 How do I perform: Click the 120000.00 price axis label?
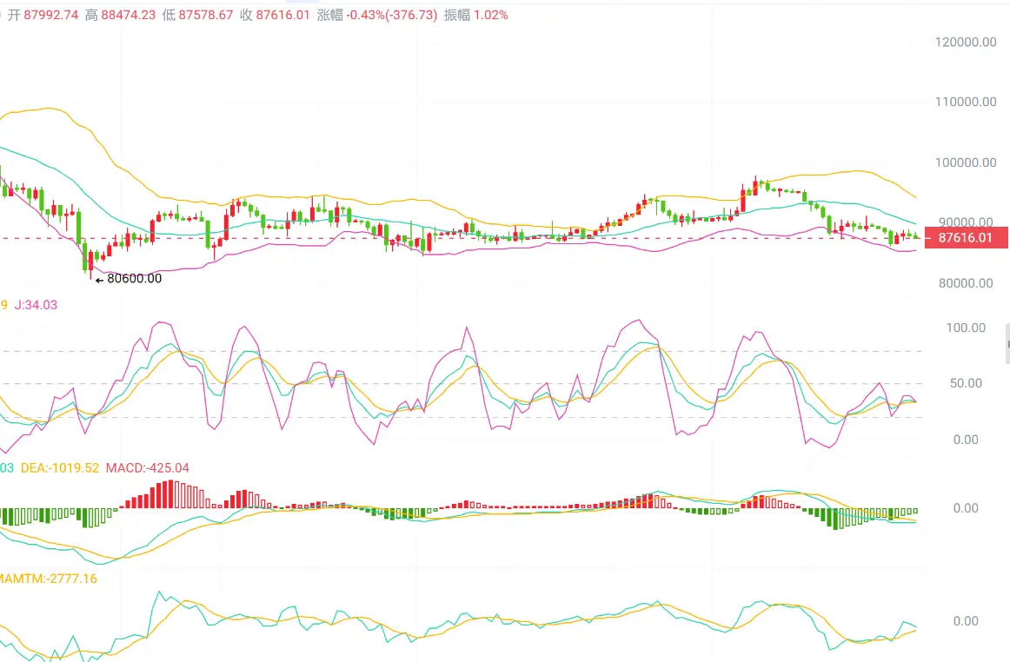point(966,42)
